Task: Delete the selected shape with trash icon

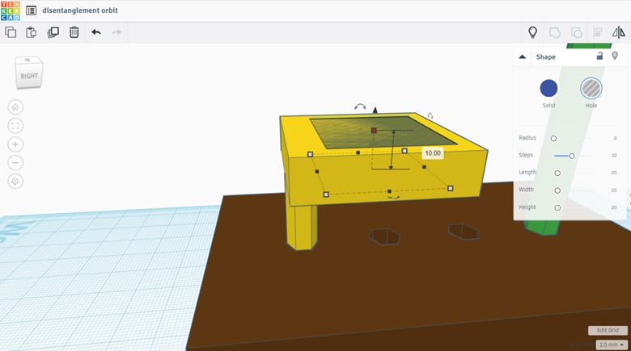Action: pyautogui.click(x=74, y=32)
